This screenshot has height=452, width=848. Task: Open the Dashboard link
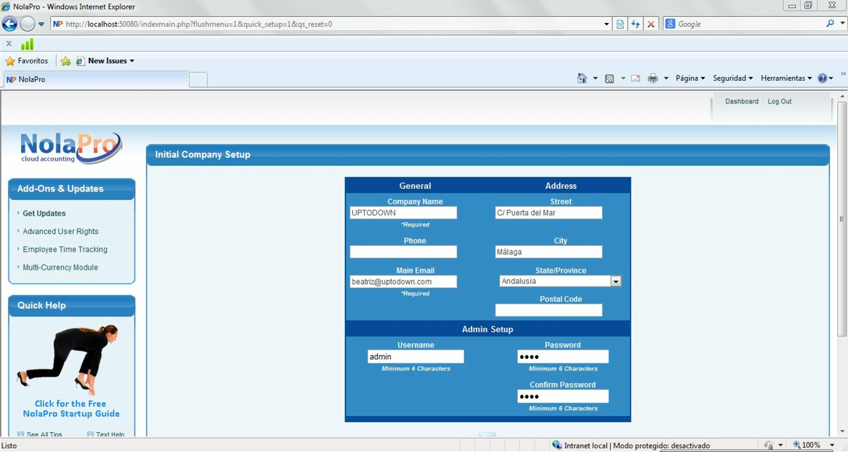point(742,102)
